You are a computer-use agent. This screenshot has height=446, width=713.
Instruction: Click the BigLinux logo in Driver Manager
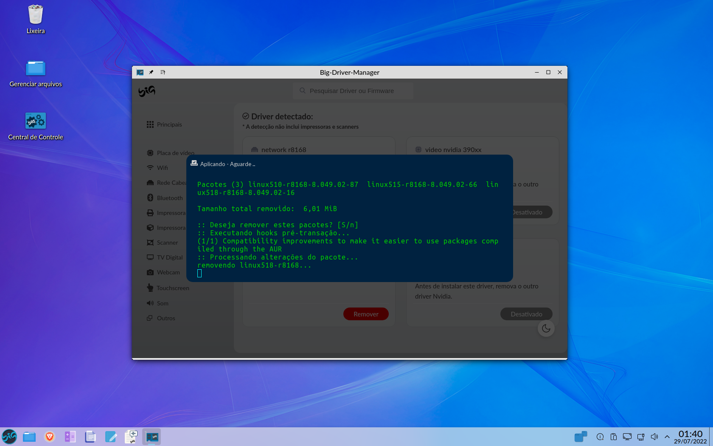pyautogui.click(x=147, y=91)
